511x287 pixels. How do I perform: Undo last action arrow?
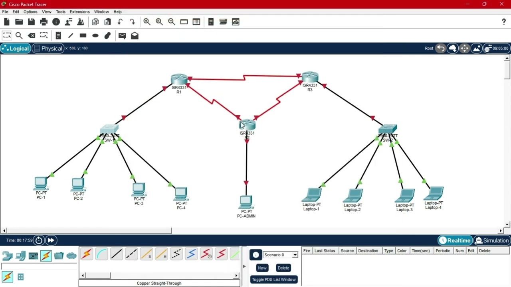coord(120,22)
